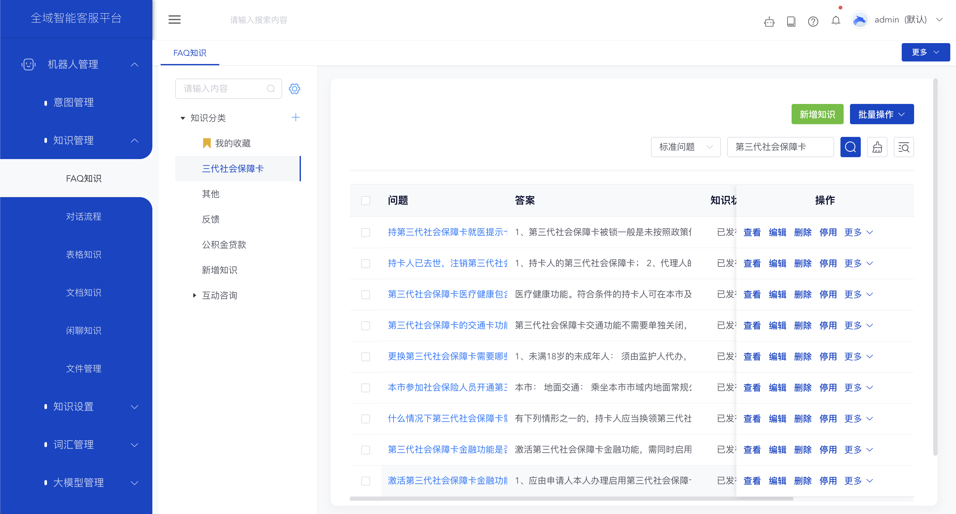
Task: Click the help question mark icon
Action: click(x=813, y=21)
